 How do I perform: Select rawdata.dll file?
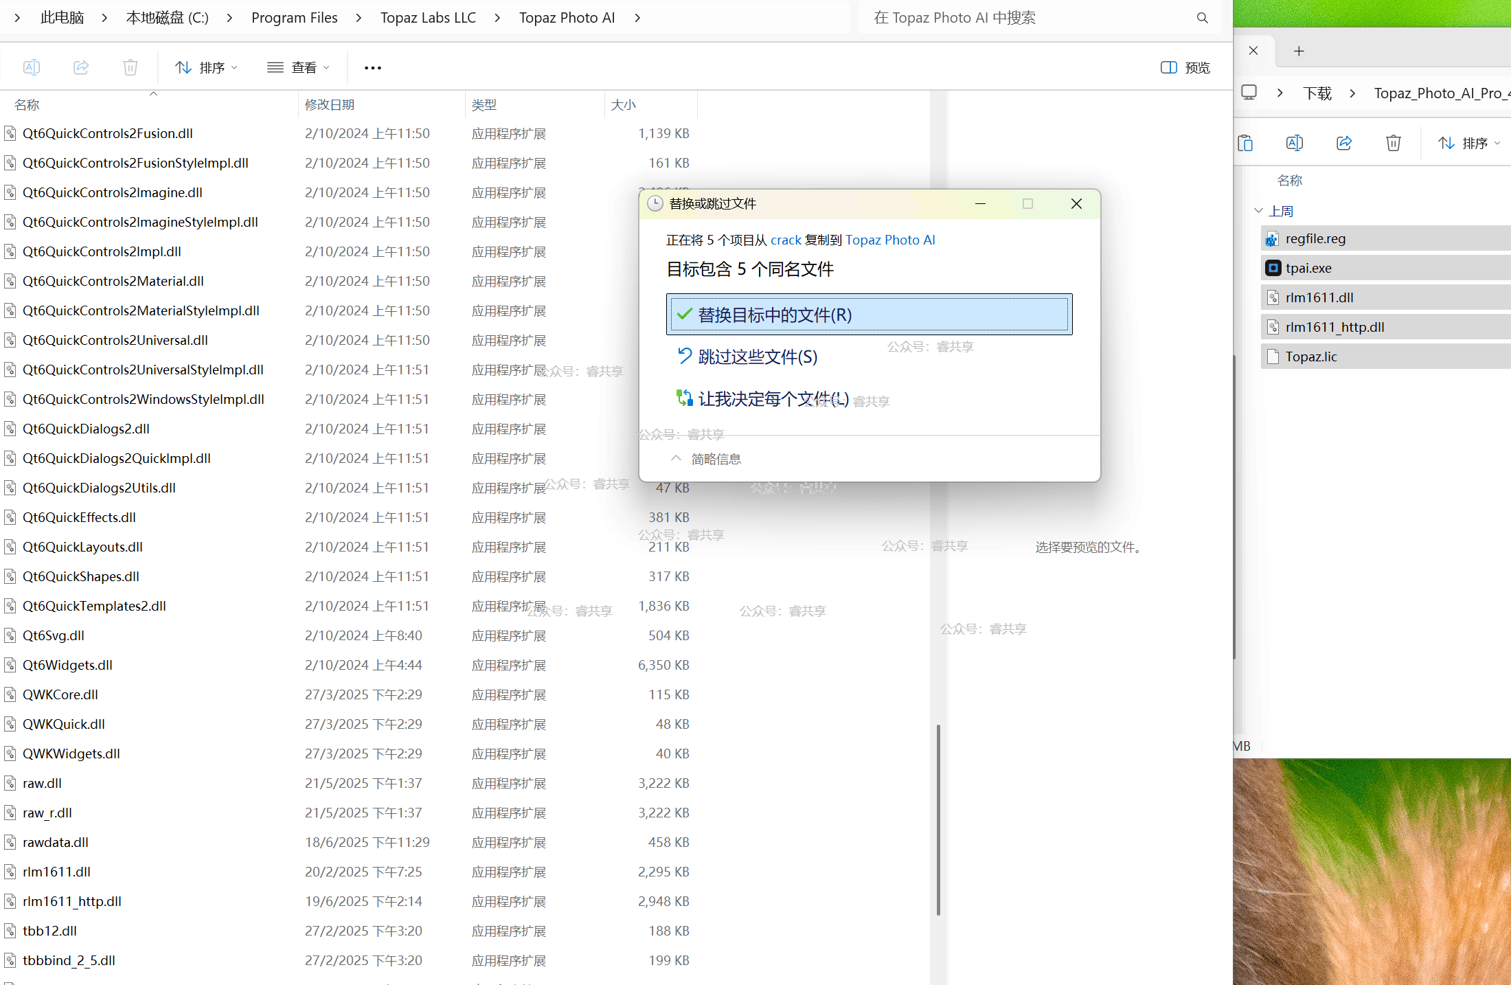click(56, 842)
